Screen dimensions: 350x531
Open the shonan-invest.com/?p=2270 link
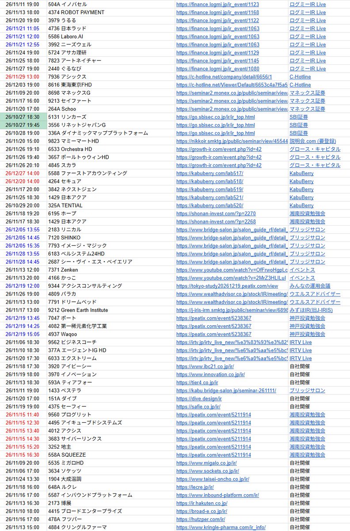point(216,214)
